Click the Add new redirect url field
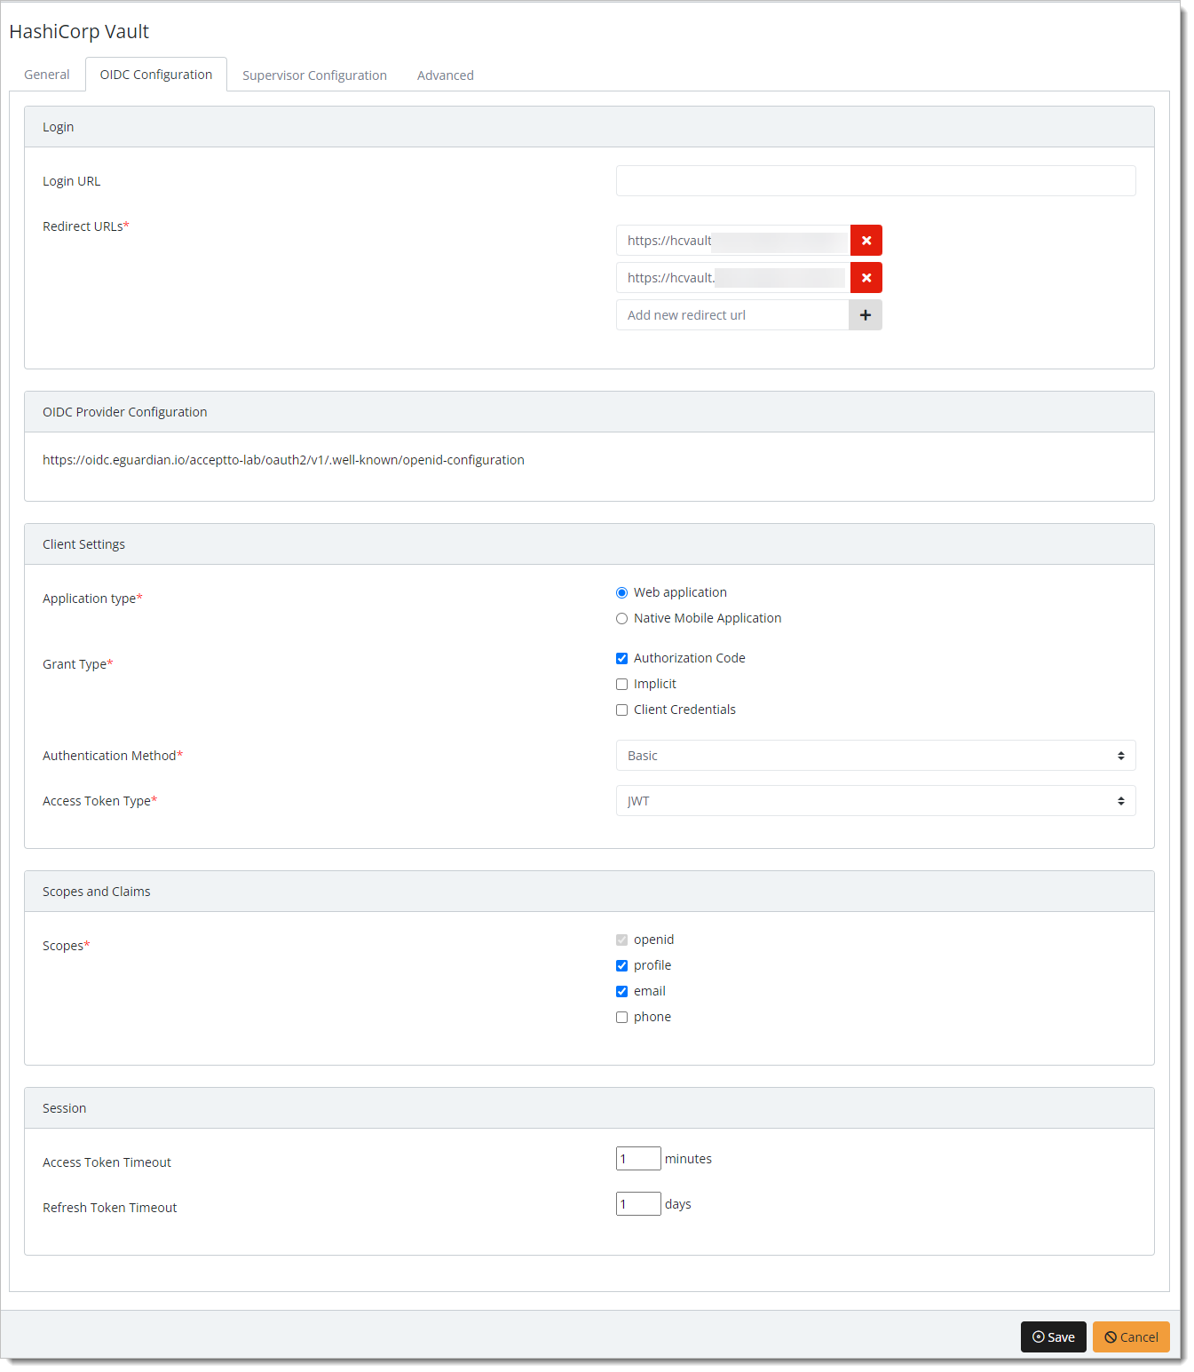 coord(732,315)
